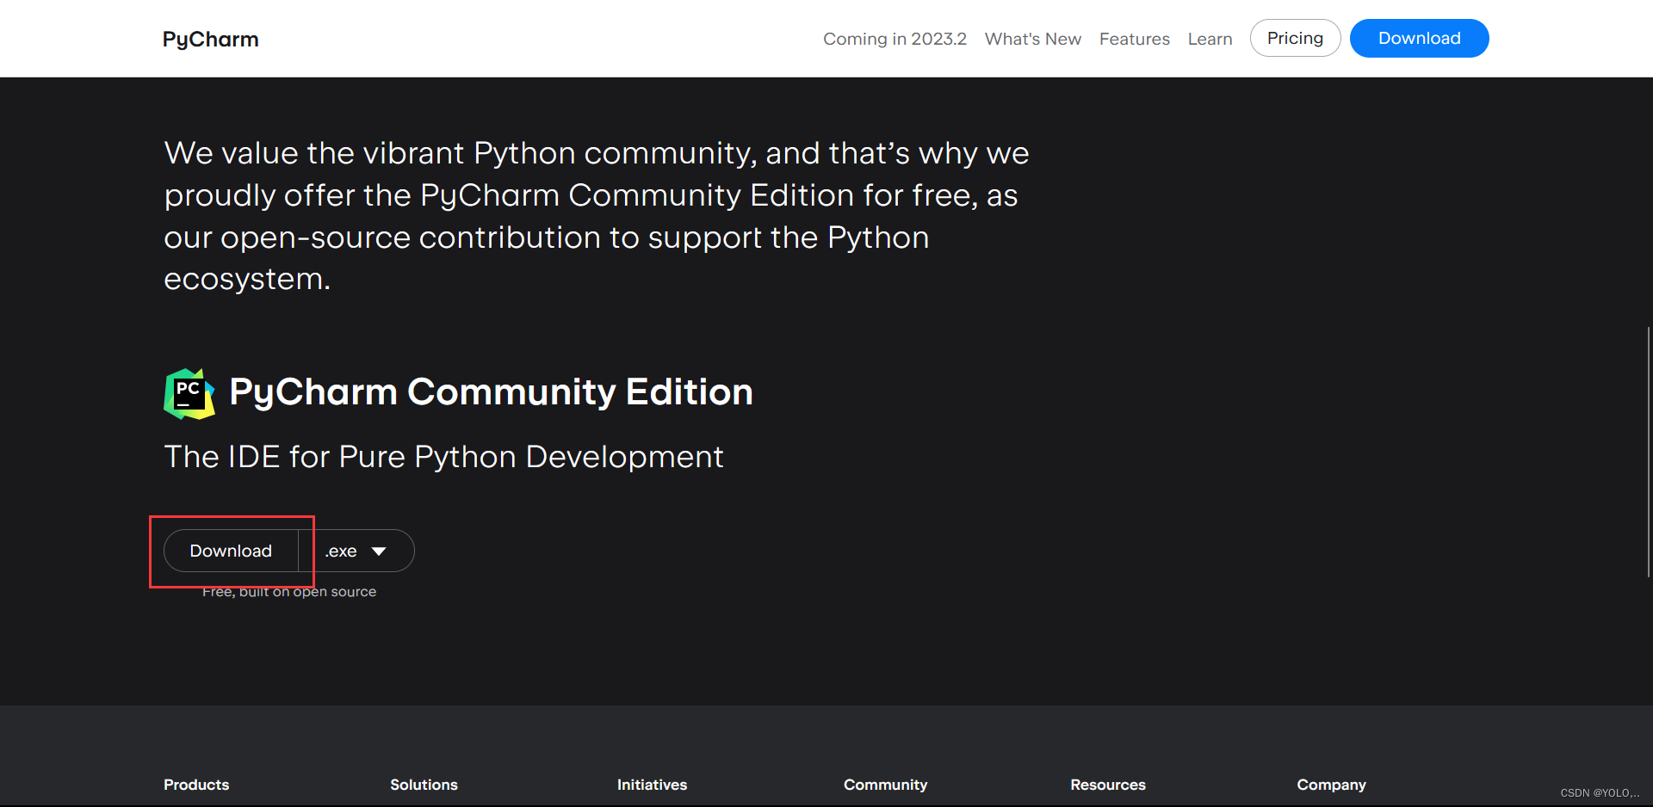Screen dimensions: 1653x807
Task: Click the Free, built on open source text
Action: coord(289,591)
